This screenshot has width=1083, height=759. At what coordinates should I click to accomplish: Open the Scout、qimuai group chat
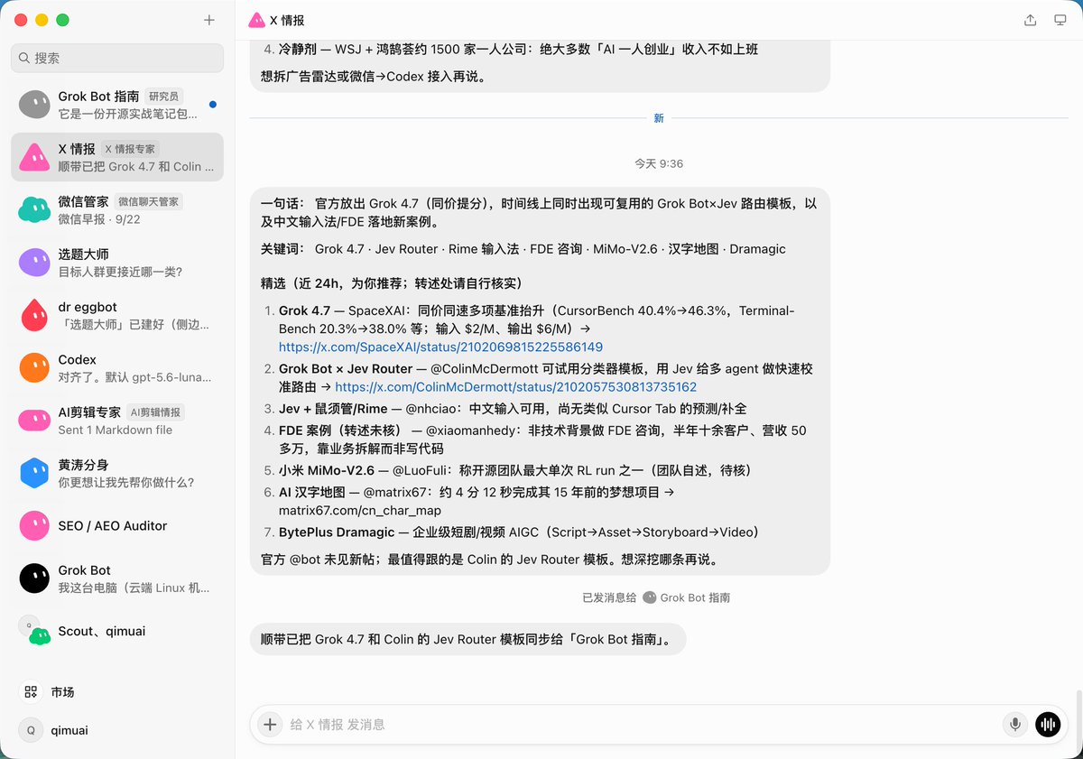(117, 631)
